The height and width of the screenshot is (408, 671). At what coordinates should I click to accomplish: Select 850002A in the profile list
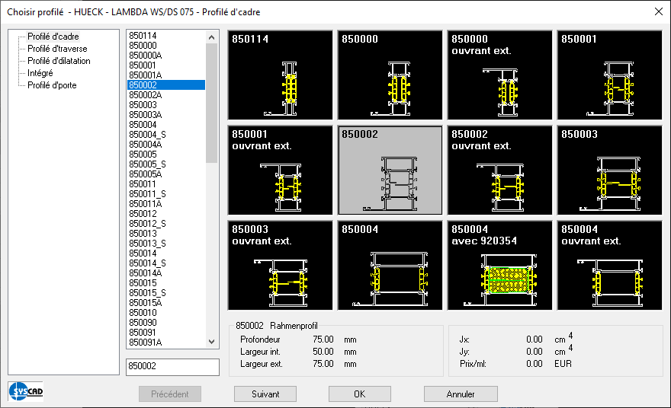(x=166, y=95)
